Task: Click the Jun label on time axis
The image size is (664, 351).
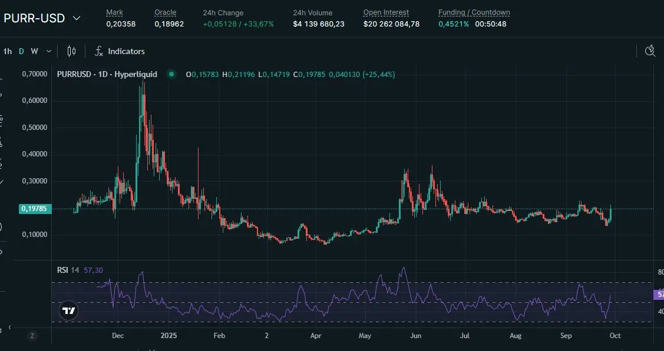Action: [416, 336]
